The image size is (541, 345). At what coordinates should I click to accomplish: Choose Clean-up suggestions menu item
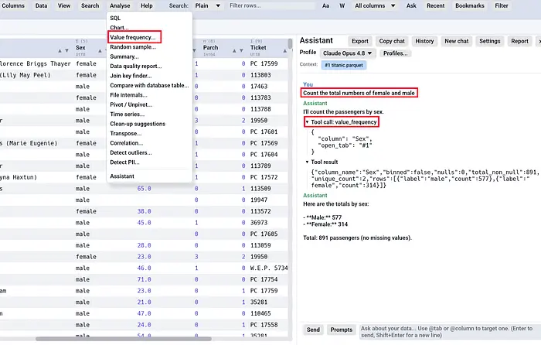pos(149,124)
